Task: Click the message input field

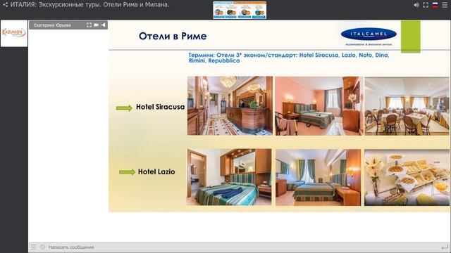Action: pos(242,247)
